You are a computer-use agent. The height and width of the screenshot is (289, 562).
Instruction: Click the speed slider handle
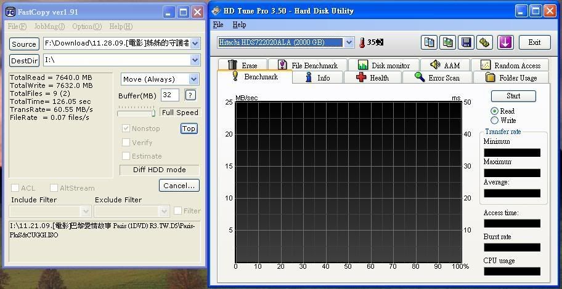pos(153,113)
